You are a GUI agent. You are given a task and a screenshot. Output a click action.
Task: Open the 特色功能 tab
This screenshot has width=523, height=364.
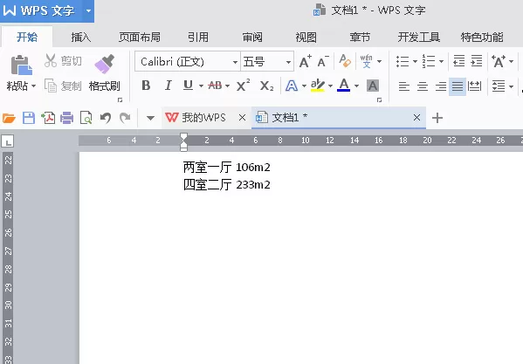[x=482, y=37]
